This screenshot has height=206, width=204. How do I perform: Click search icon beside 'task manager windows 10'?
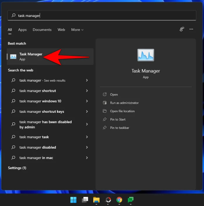(x=13, y=101)
